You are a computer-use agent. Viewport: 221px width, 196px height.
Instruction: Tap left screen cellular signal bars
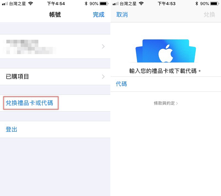tap(5, 4)
